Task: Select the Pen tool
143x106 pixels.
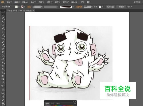Action: pyautogui.click(x=3, y=29)
